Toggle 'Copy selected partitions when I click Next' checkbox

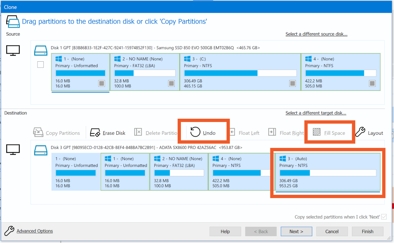click(x=383, y=217)
